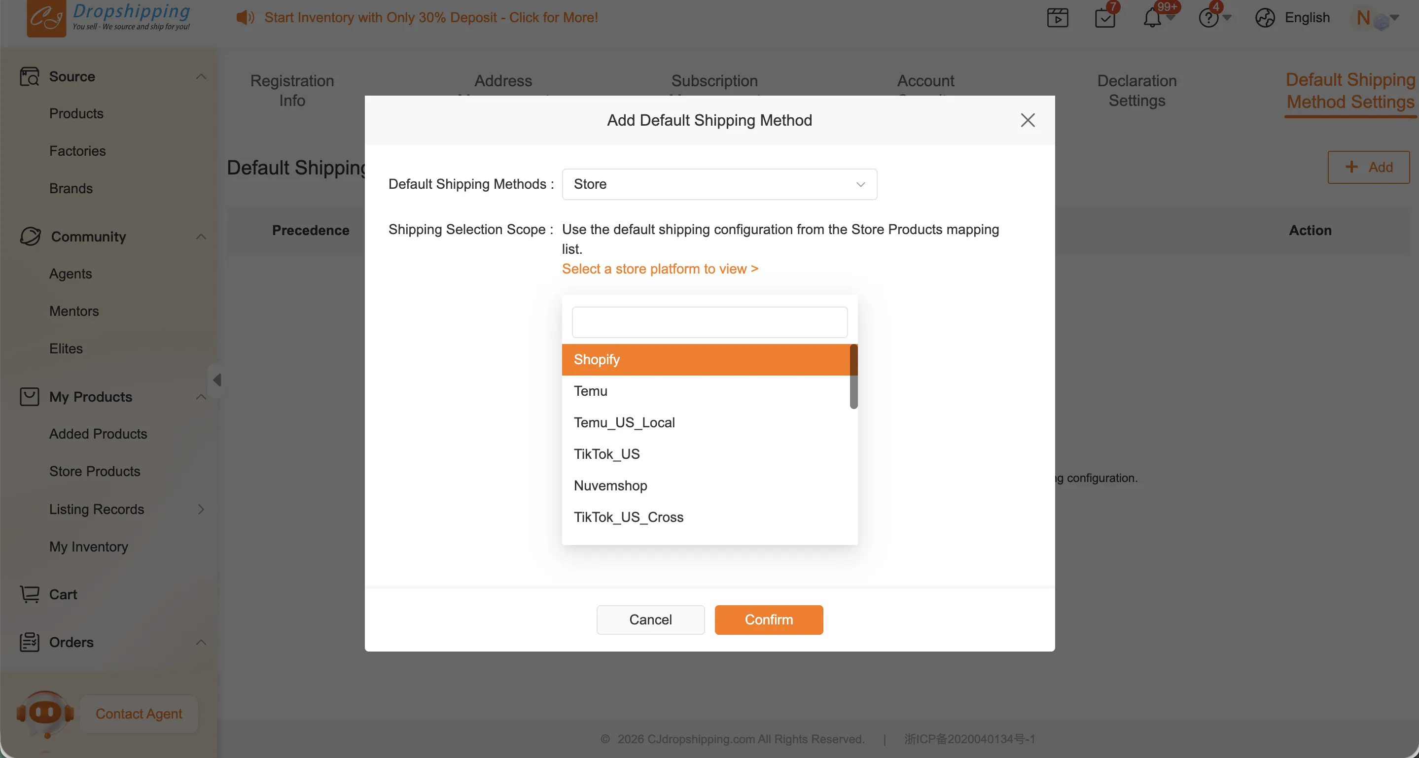
Task: Switch to the Declaration Settings tab
Action: (x=1136, y=91)
